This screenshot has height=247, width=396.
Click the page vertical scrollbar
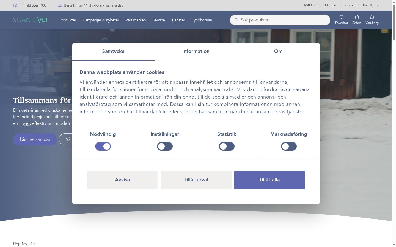pos(394,22)
